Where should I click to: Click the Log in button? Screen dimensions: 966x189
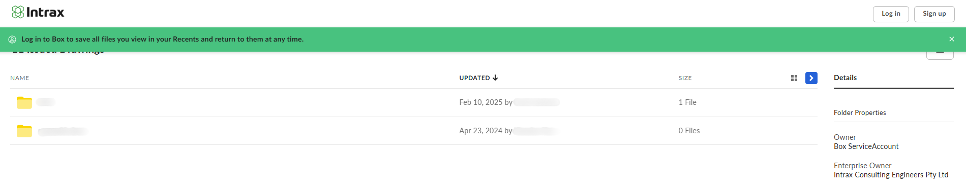(891, 14)
